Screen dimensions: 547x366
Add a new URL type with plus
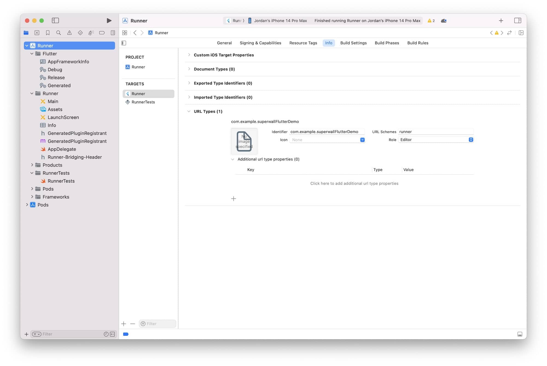pos(234,199)
